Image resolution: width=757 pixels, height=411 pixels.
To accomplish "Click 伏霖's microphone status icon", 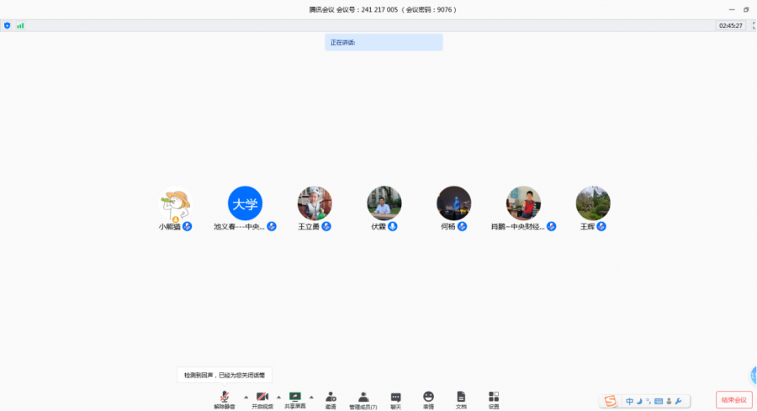I will click(x=392, y=227).
